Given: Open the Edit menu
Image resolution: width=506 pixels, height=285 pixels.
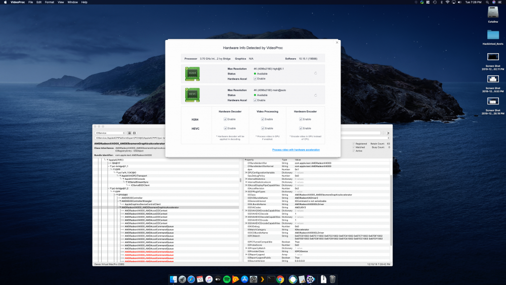Looking at the screenshot, I should point(39,2).
